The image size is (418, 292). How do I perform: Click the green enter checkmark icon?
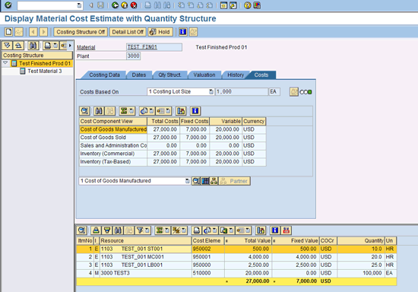pos(8,5)
